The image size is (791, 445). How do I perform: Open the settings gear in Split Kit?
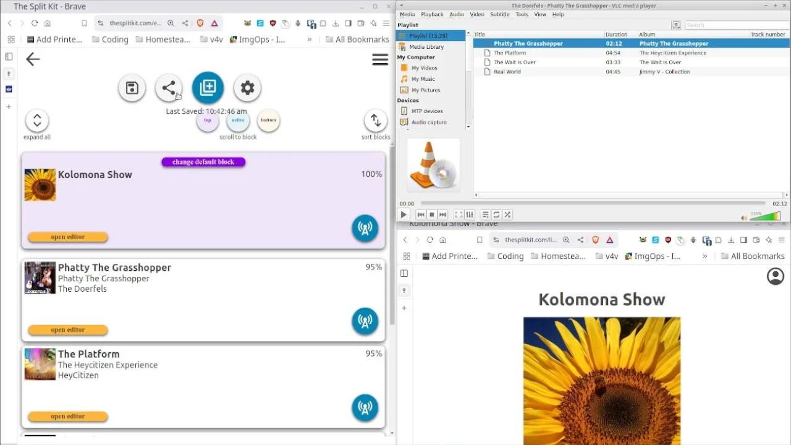coord(247,88)
